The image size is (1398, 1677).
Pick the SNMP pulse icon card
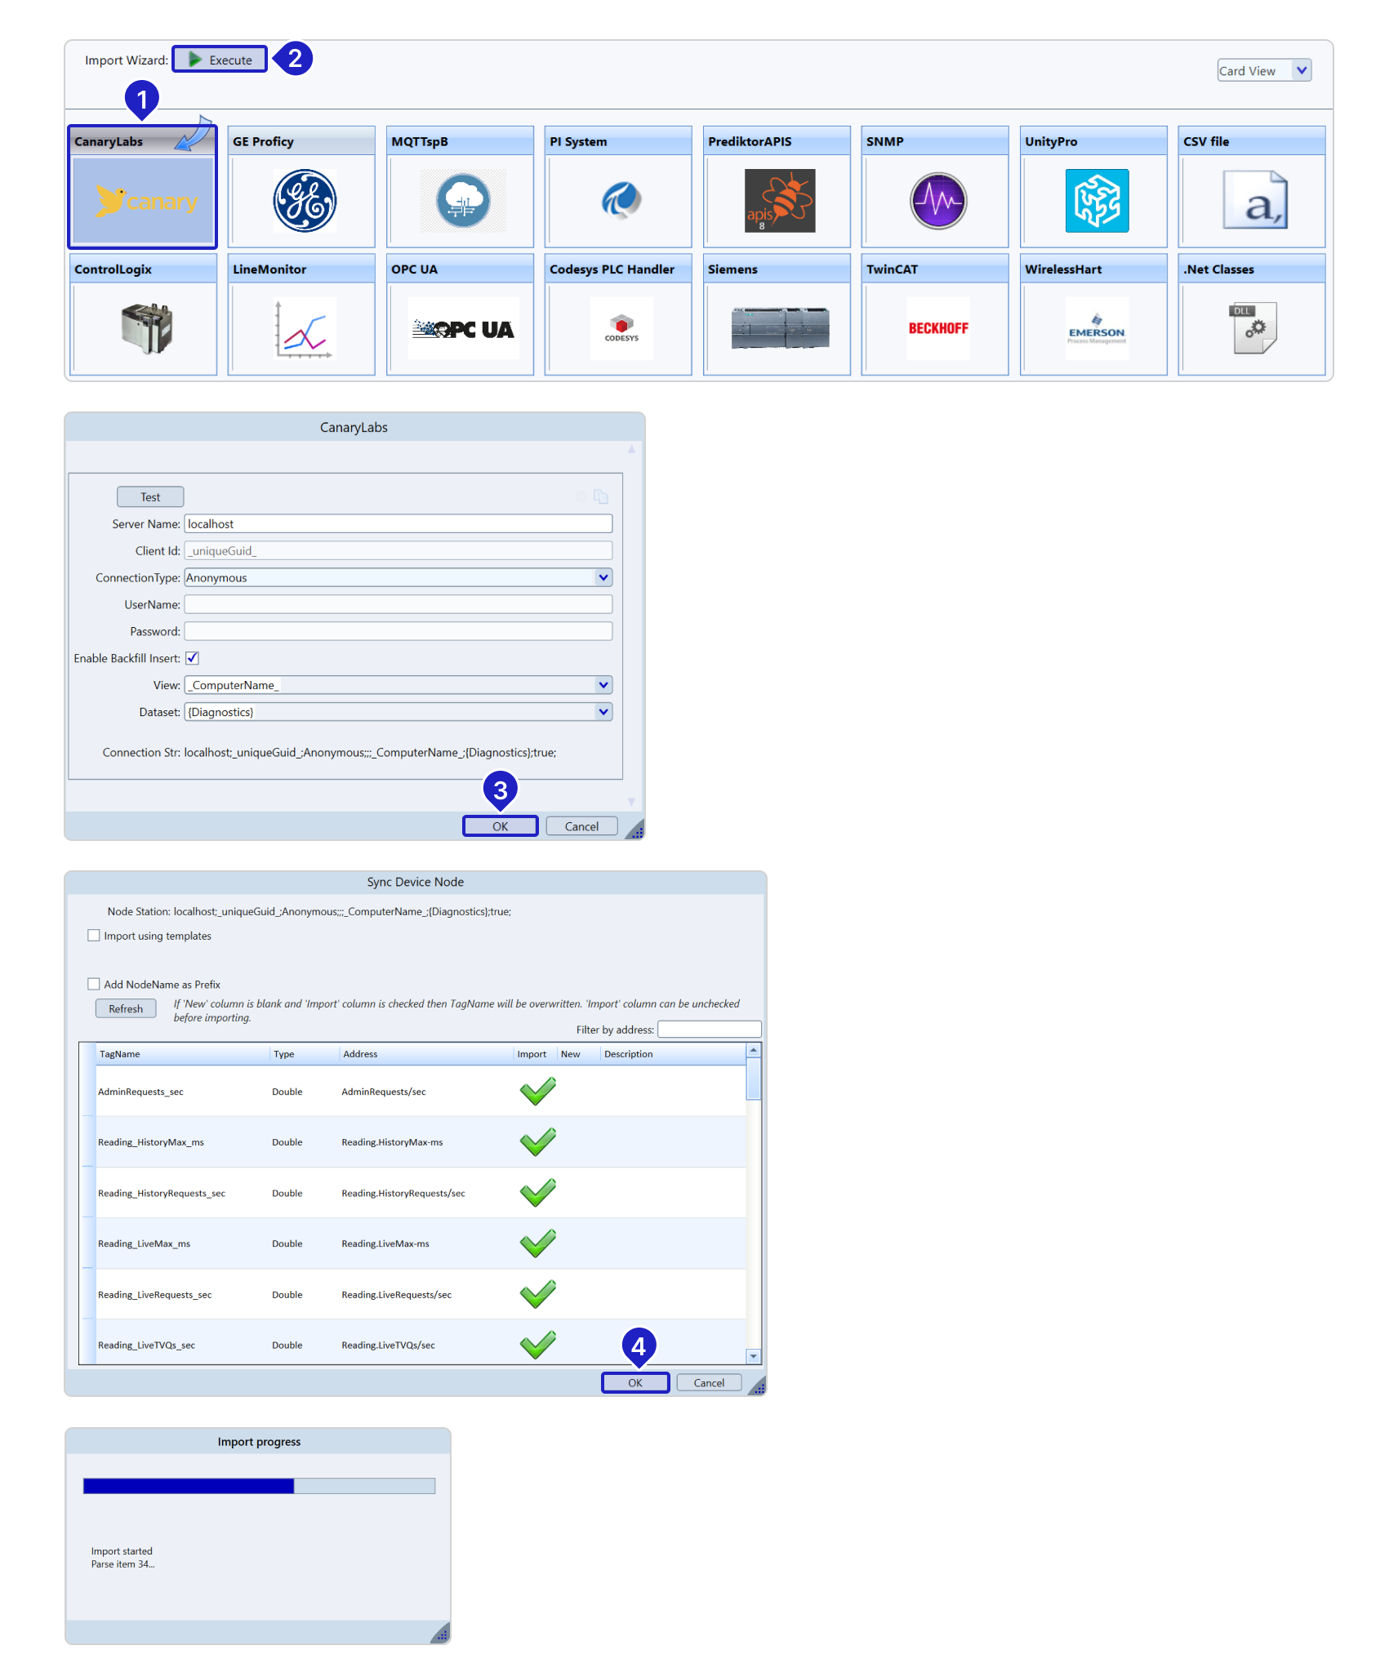(x=937, y=201)
